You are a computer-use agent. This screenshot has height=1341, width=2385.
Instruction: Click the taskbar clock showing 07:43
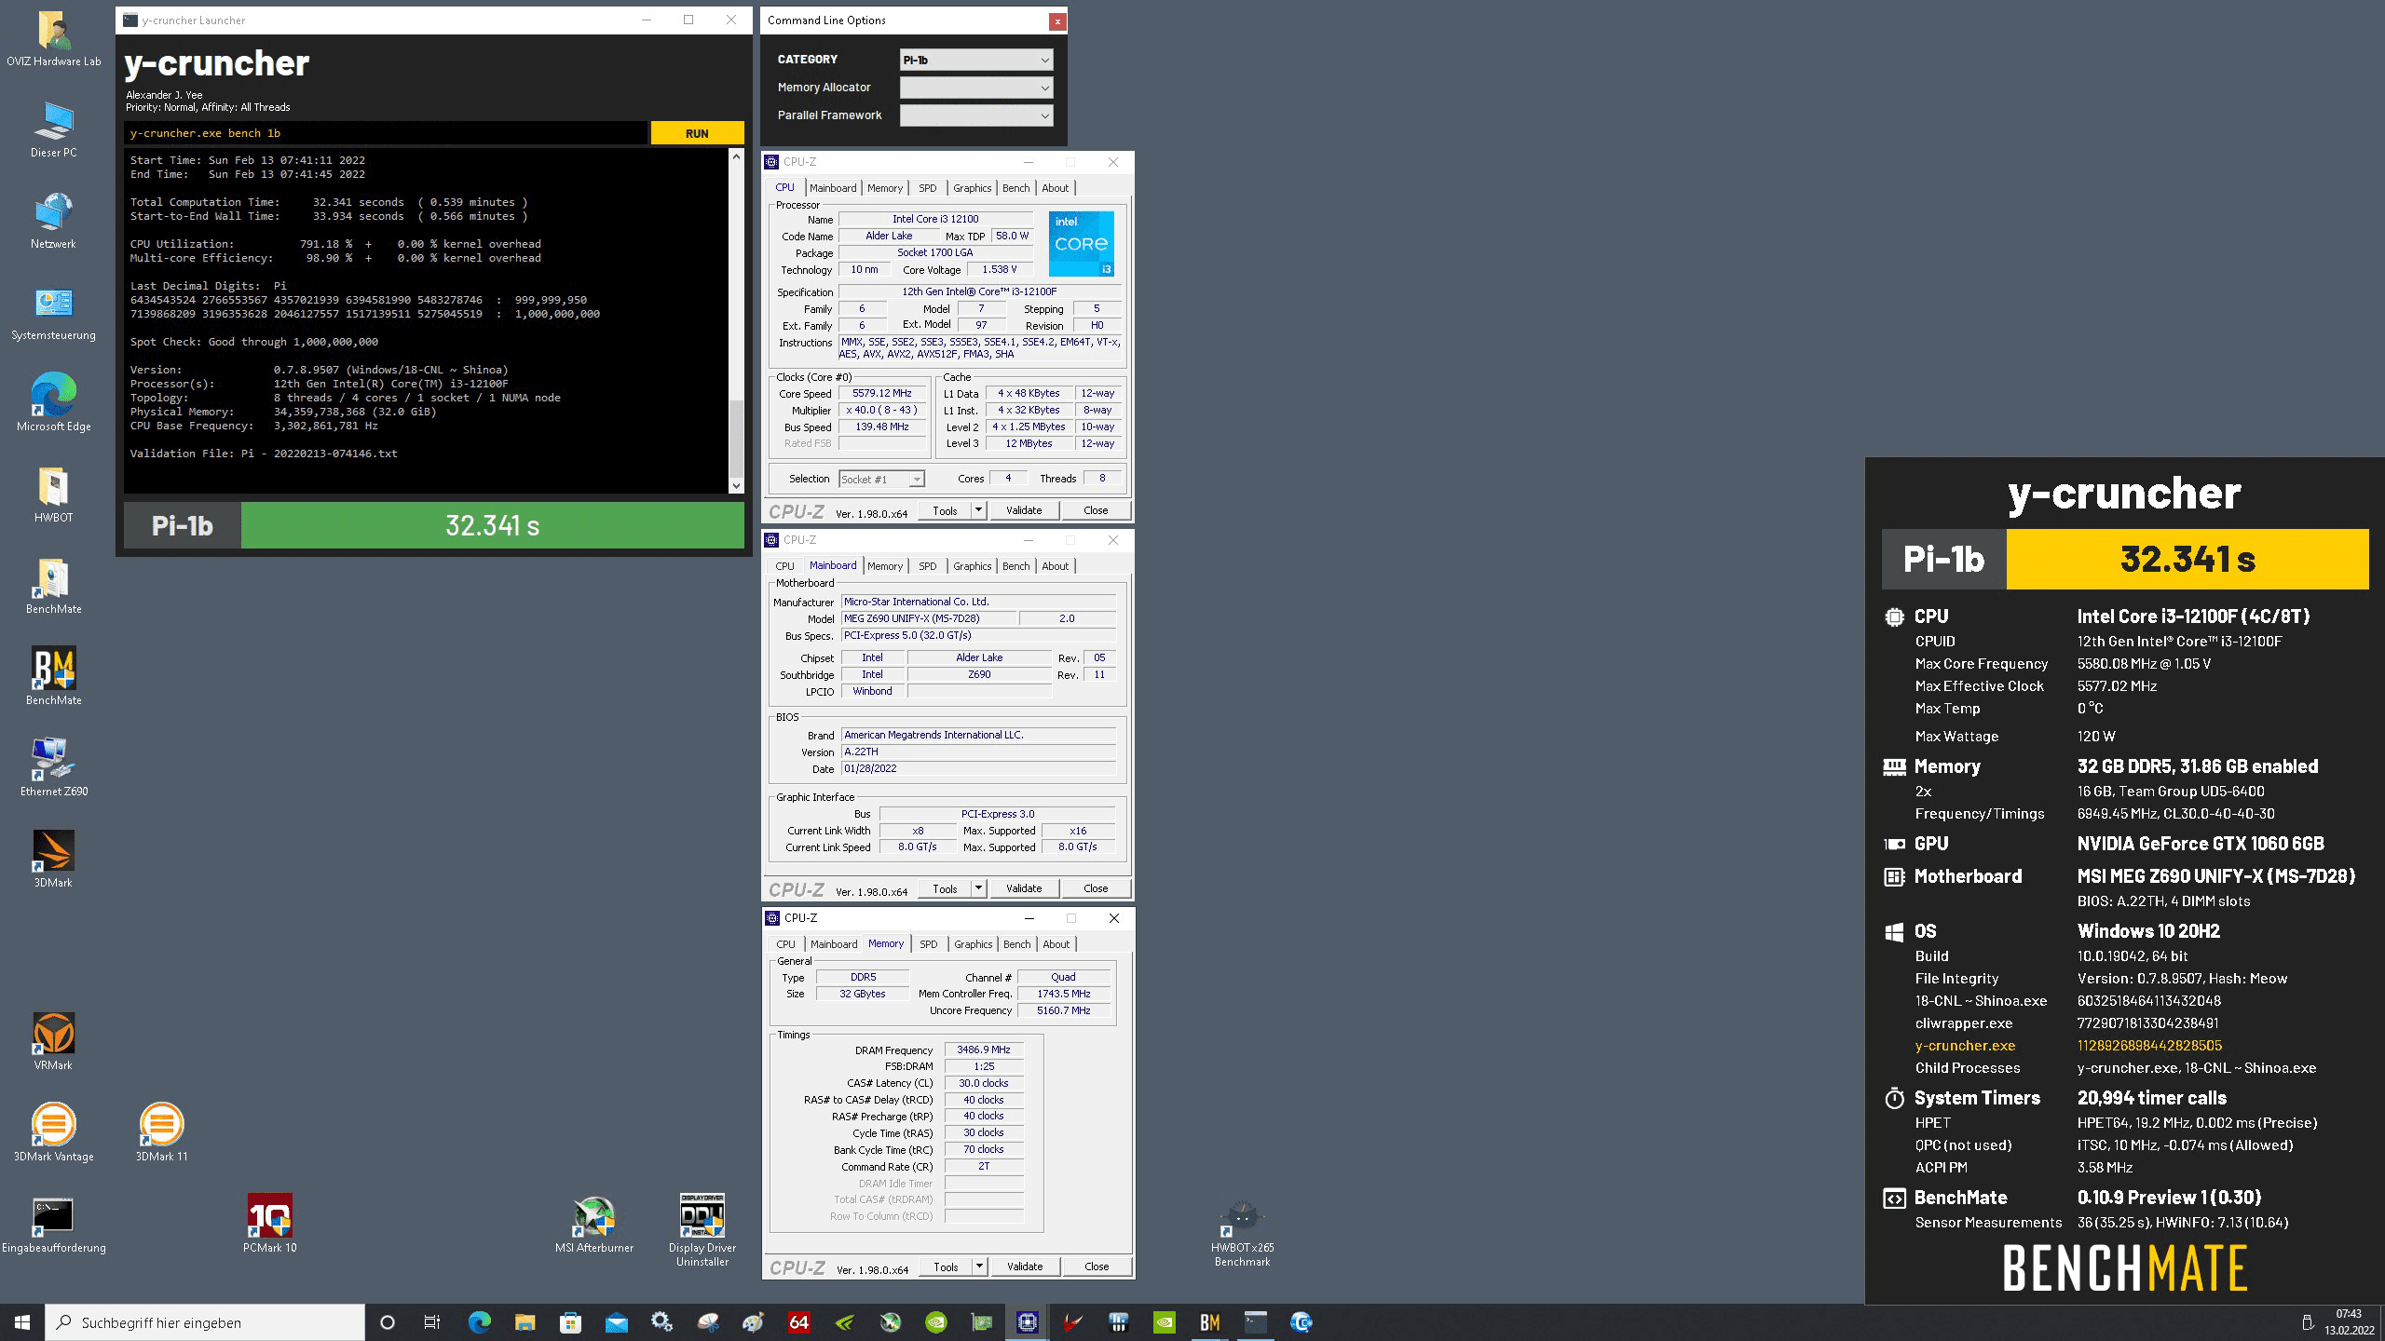point(2349,1322)
